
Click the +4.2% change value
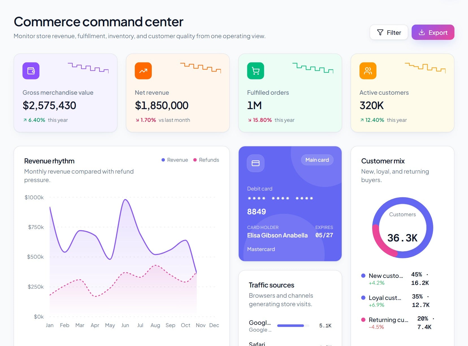377,283
